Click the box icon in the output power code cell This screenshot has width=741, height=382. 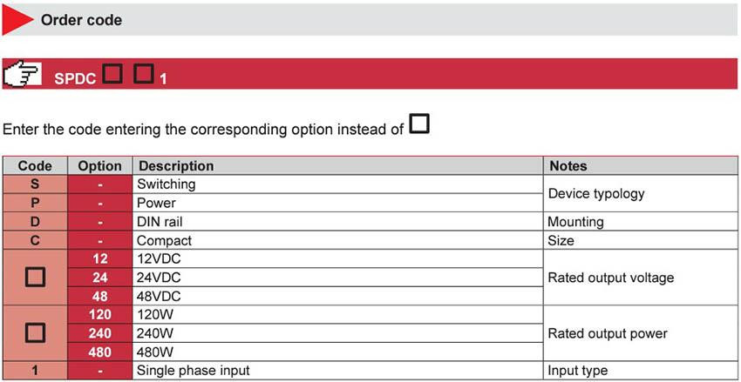tap(36, 333)
